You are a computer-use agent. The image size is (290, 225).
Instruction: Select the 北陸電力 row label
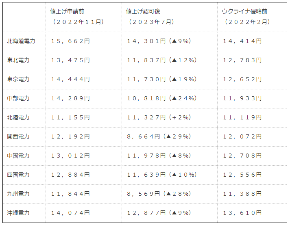tap(18, 117)
